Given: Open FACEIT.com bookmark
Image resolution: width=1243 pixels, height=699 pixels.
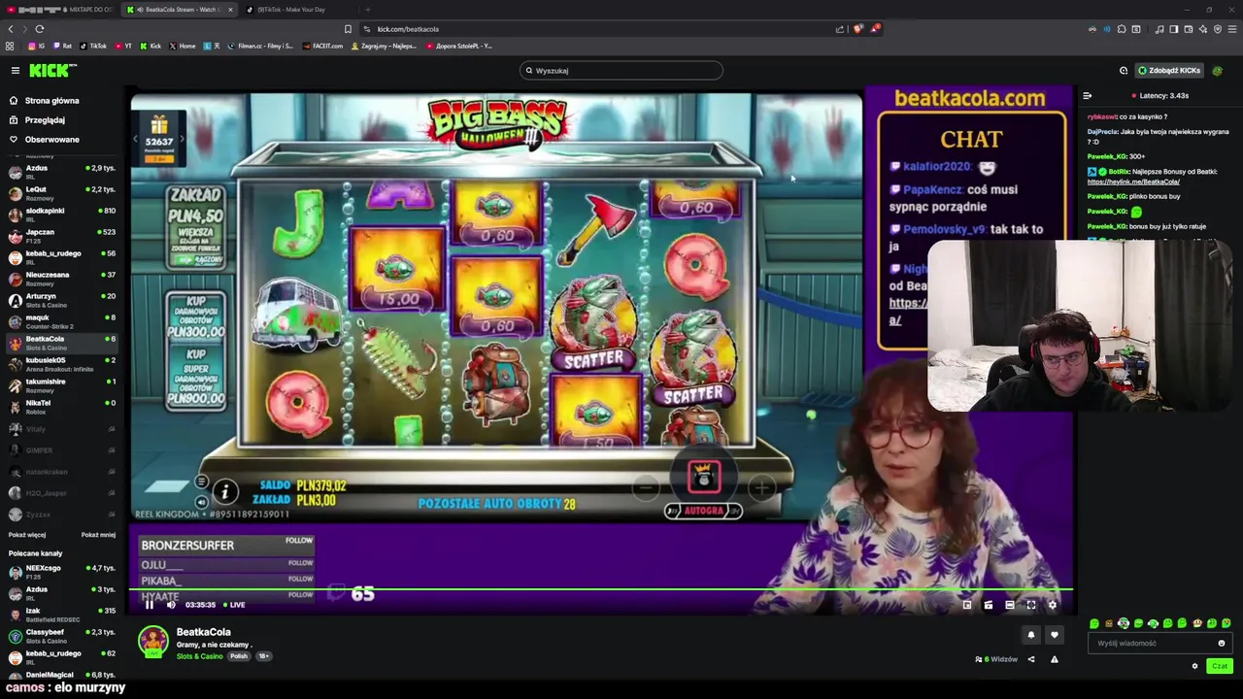Looking at the screenshot, I should coord(323,46).
